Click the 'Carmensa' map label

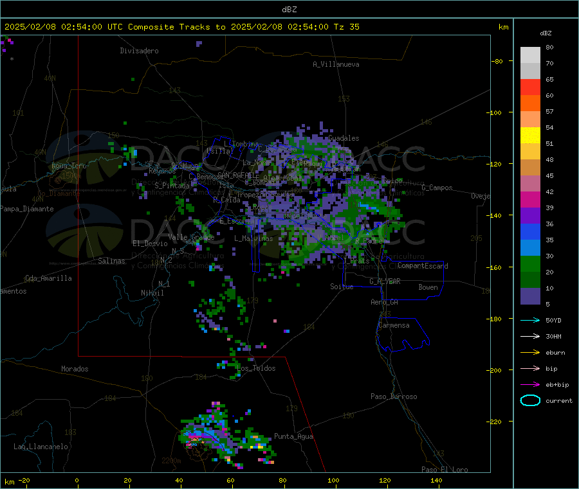394,325
